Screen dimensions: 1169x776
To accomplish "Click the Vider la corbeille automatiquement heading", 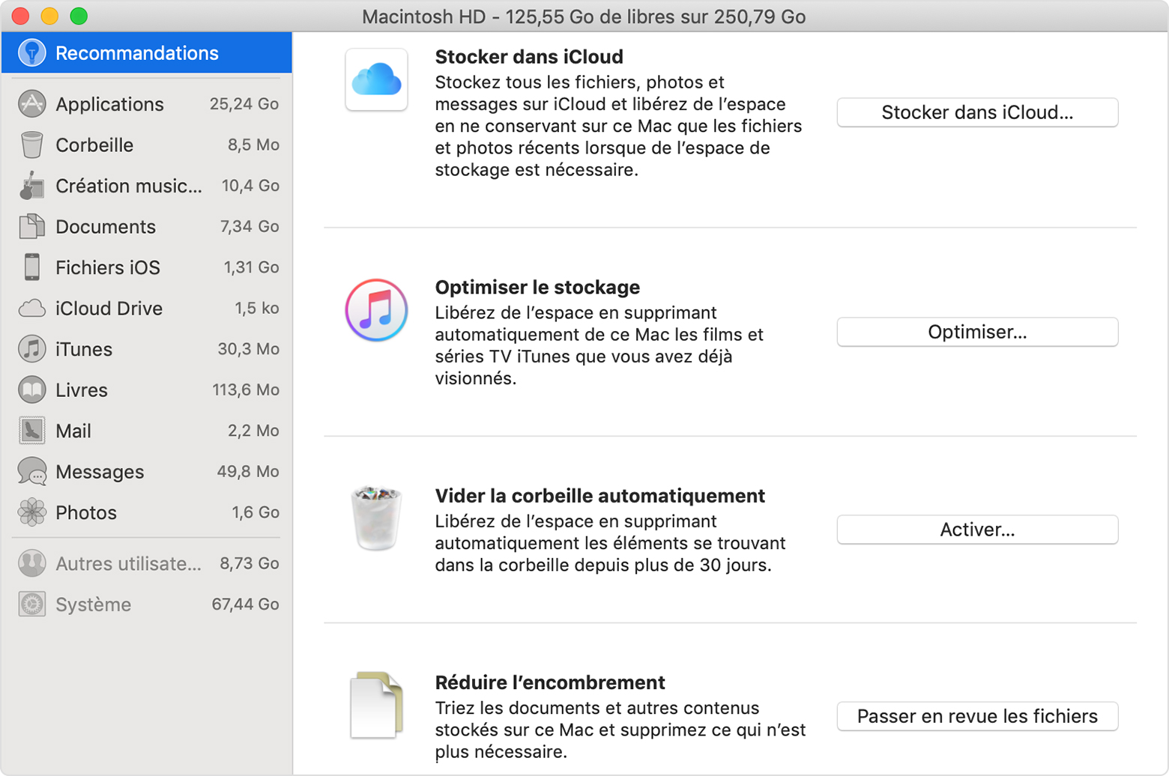I will click(600, 496).
